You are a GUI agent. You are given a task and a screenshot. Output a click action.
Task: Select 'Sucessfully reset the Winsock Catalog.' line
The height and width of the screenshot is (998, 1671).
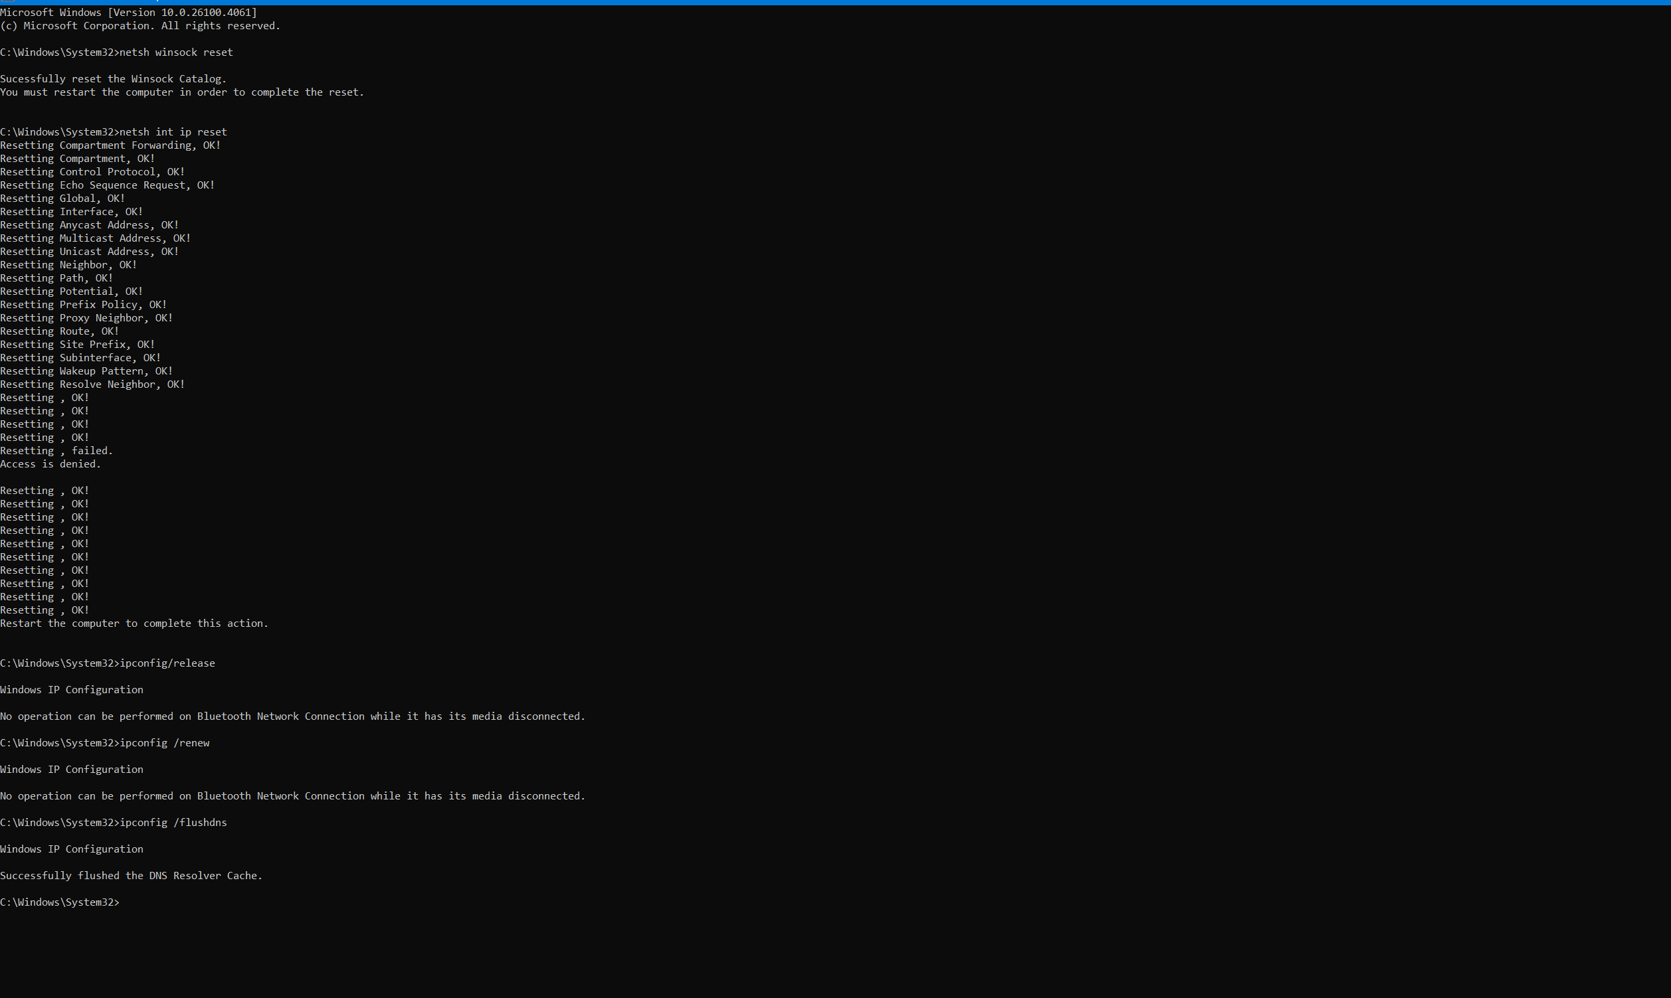coord(113,78)
